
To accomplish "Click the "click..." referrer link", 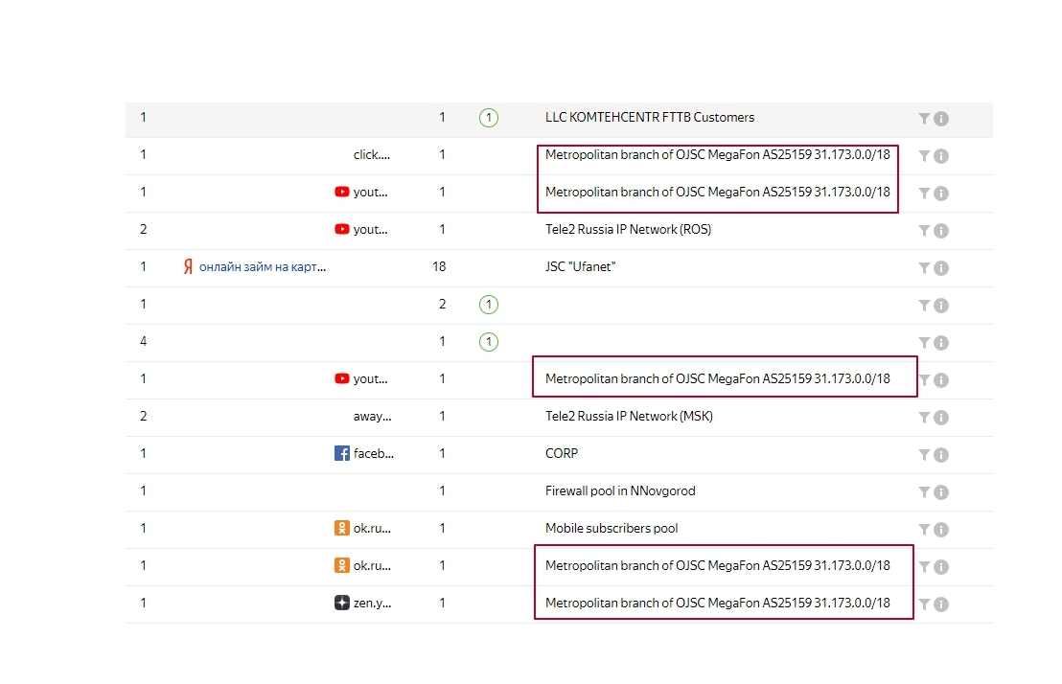I will point(372,155).
